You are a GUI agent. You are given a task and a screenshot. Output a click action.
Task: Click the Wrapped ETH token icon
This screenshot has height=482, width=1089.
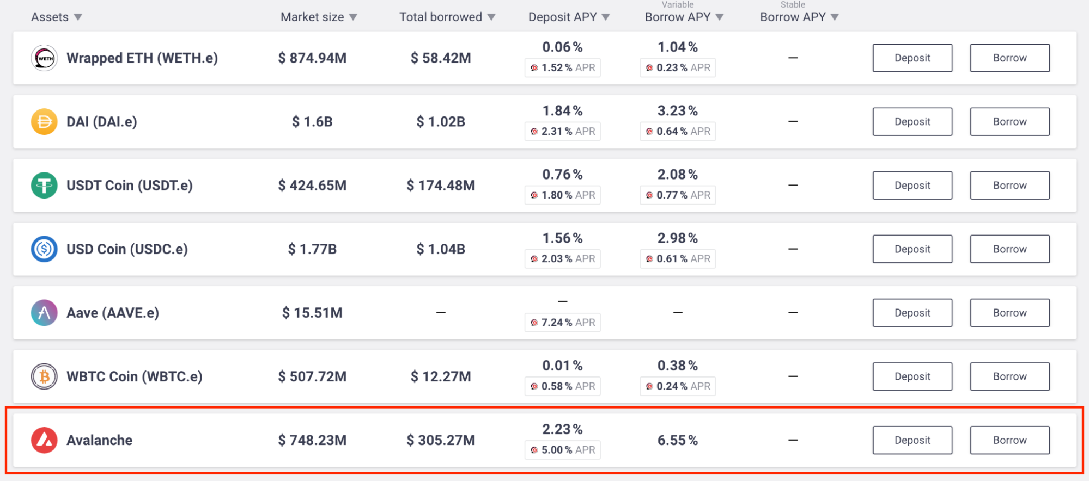click(44, 58)
